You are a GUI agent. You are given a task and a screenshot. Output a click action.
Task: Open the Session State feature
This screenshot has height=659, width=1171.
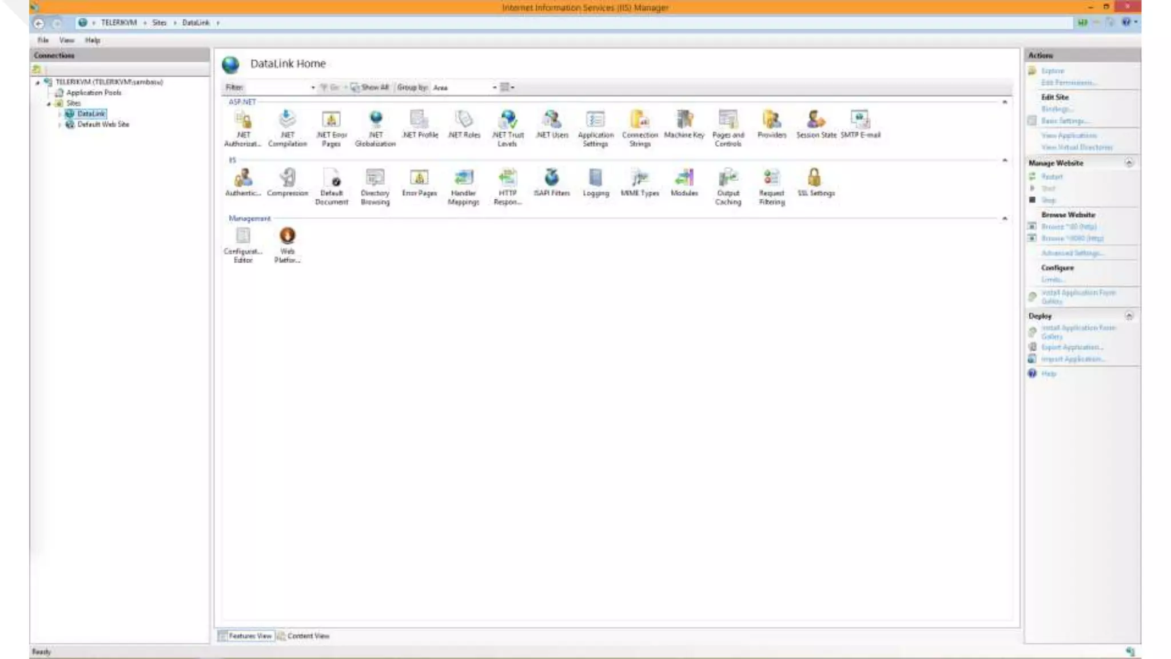tap(816, 124)
